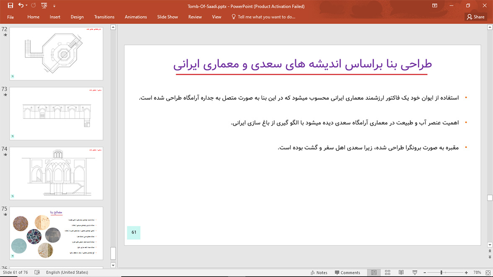The width and height of the screenshot is (493, 277).
Task: Go to the Design tab
Action: [x=77, y=17]
